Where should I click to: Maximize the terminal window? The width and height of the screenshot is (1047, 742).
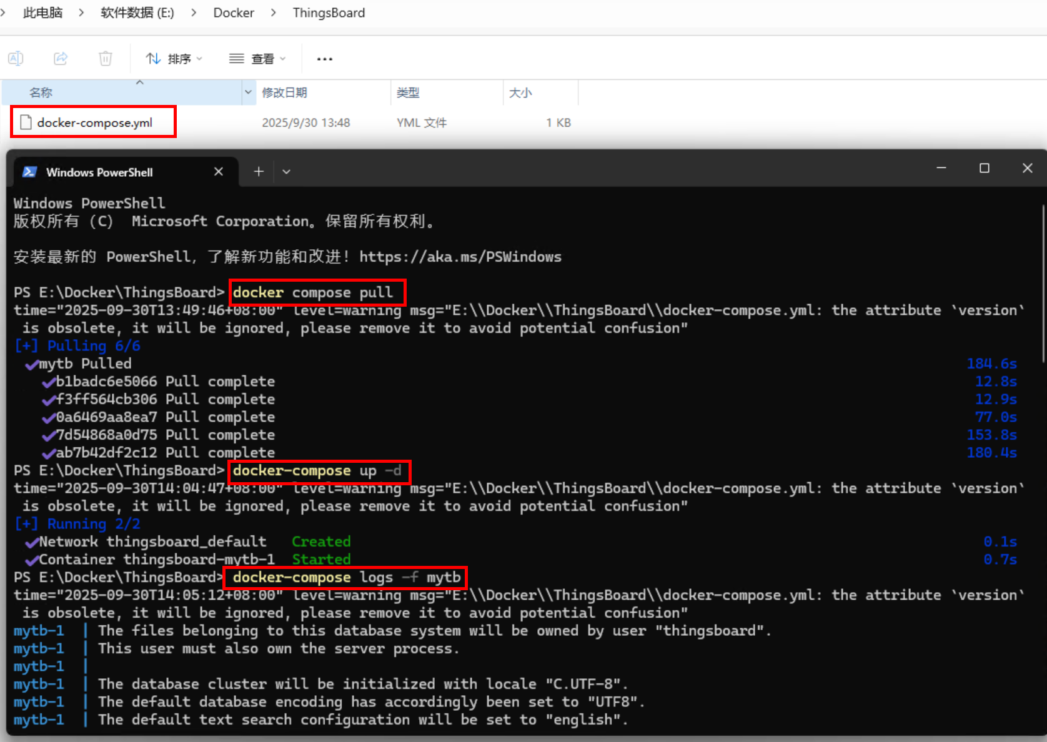click(985, 168)
